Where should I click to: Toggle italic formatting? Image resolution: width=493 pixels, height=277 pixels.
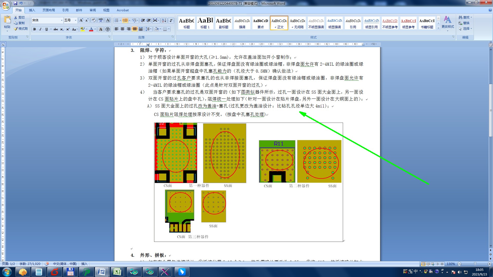click(x=40, y=29)
